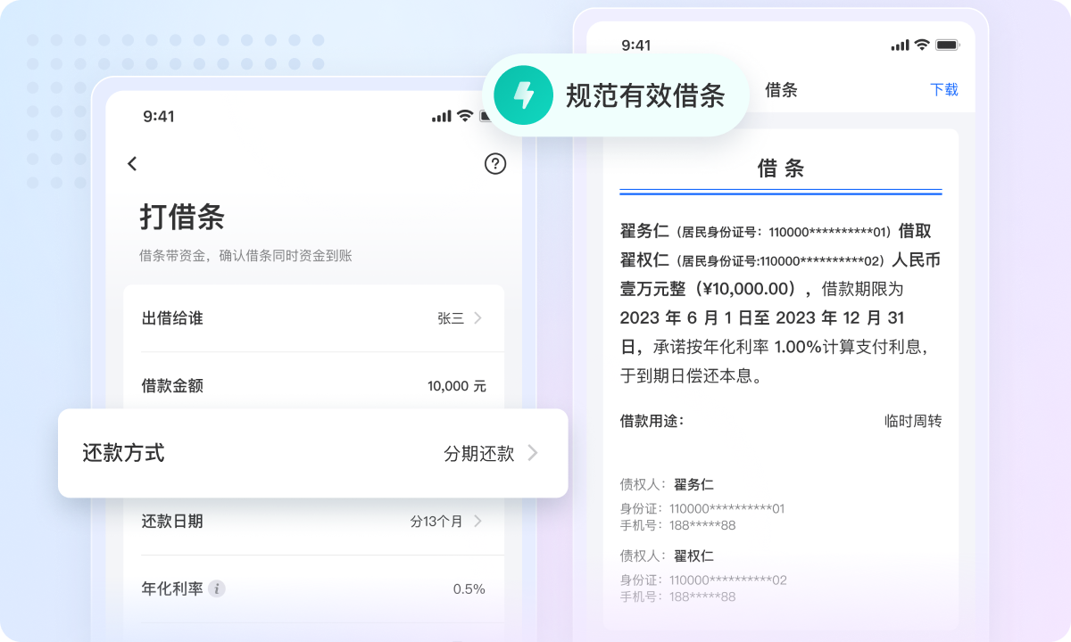Expand the 还款日期 chevron beside 分13个月

click(x=478, y=522)
